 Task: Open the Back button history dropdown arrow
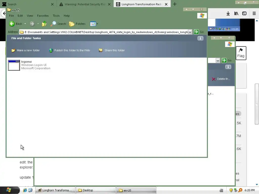point(25,24)
